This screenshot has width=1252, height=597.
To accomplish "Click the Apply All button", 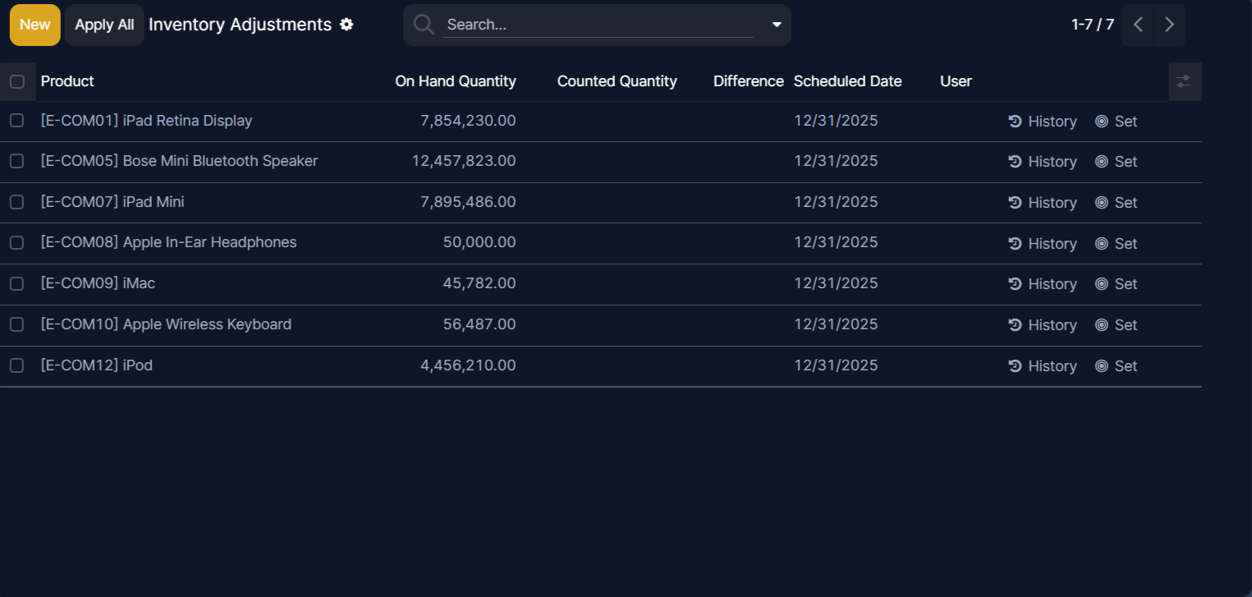I will coord(104,25).
